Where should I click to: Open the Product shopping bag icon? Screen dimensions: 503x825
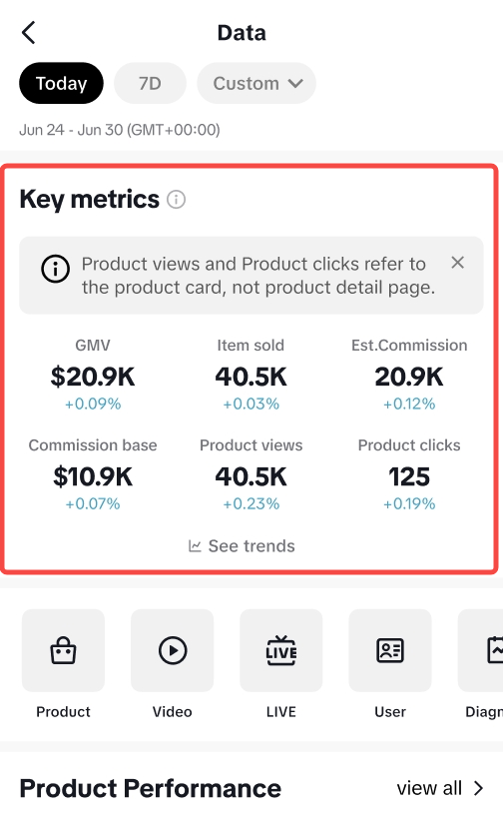(63, 650)
